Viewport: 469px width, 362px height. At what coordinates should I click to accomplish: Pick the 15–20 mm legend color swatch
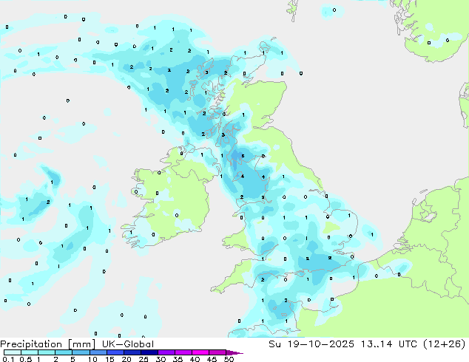[x=115, y=352]
